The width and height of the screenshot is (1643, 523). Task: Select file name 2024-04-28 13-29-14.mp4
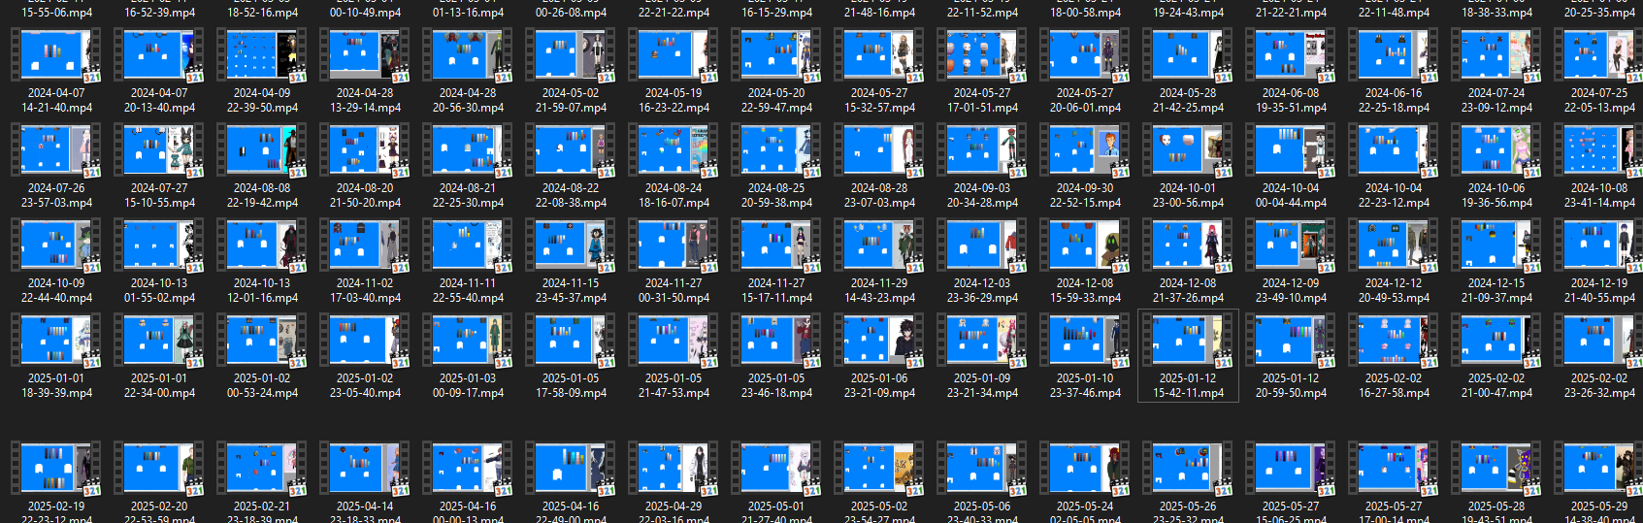[x=365, y=101]
